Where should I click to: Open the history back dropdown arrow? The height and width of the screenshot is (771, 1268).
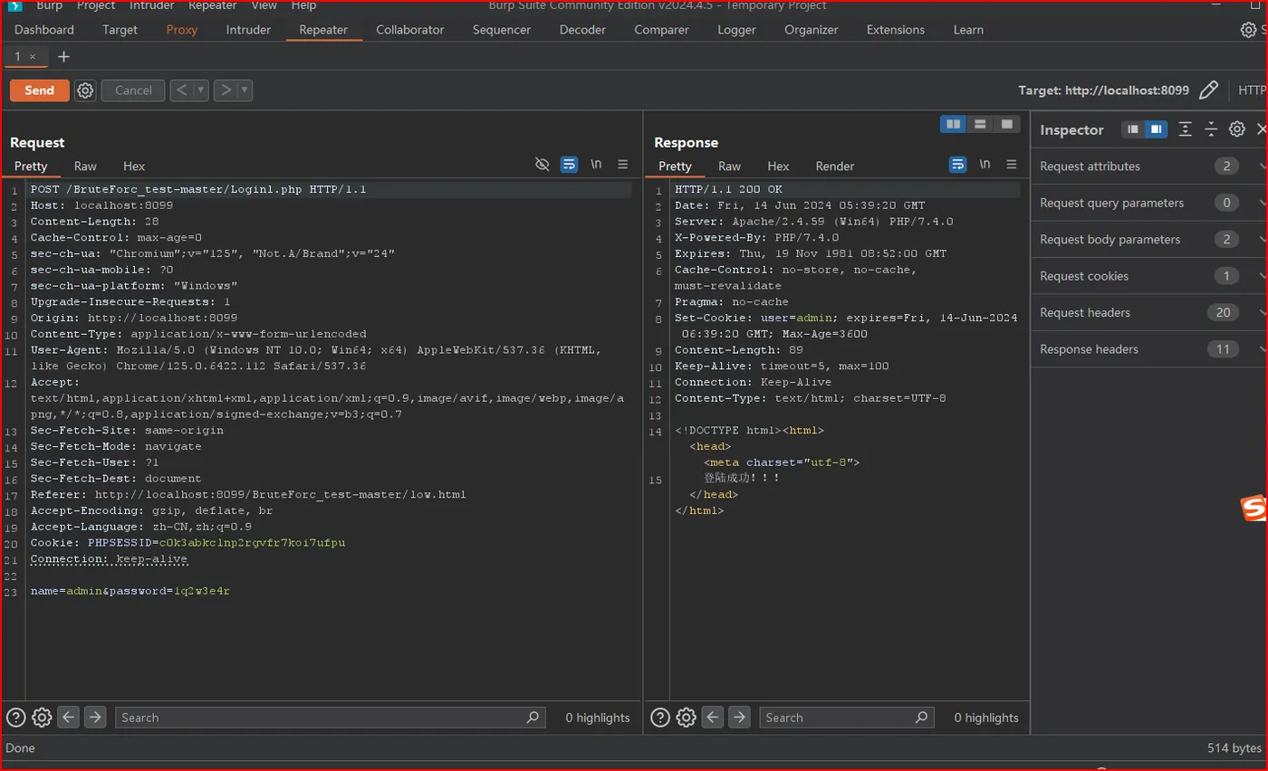pos(201,90)
